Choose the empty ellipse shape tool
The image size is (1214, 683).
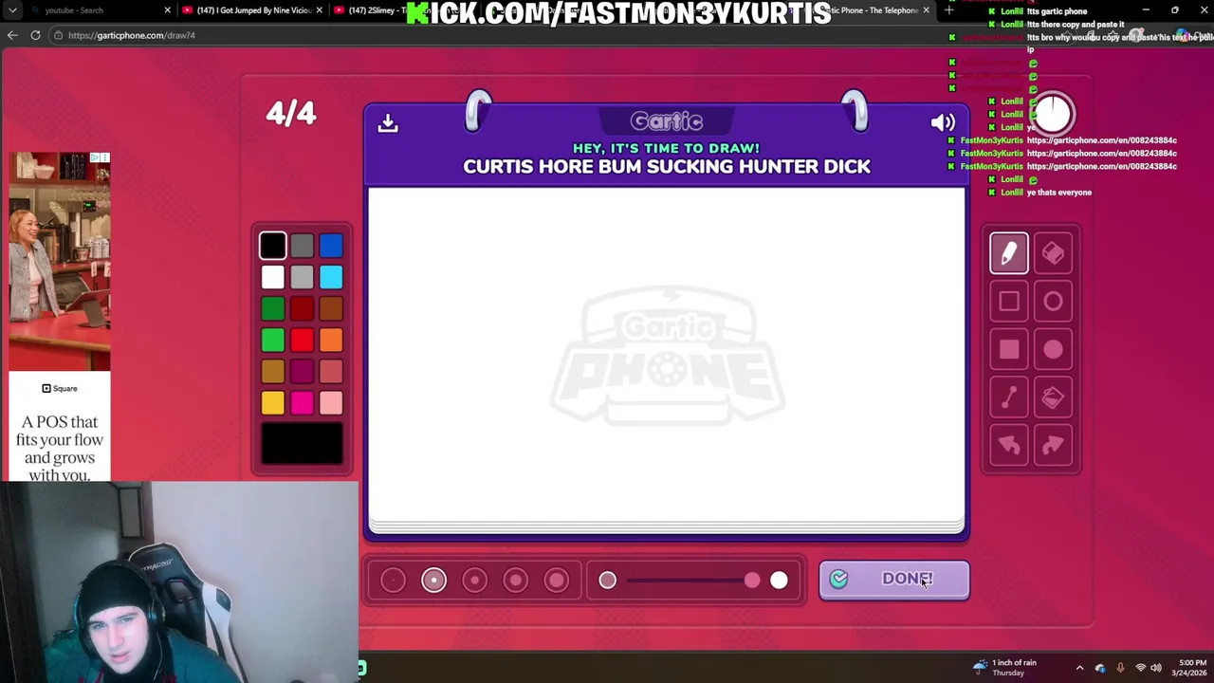[x=1053, y=302]
